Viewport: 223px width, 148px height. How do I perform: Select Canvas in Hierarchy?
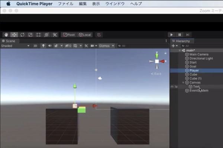pyautogui.click(x=195, y=83)
